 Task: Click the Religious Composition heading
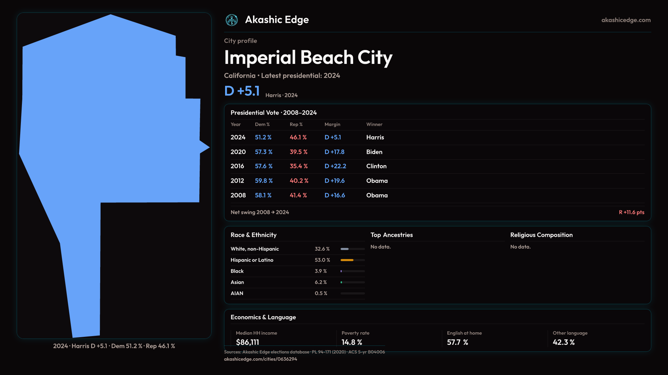click(x=541, y=235)
